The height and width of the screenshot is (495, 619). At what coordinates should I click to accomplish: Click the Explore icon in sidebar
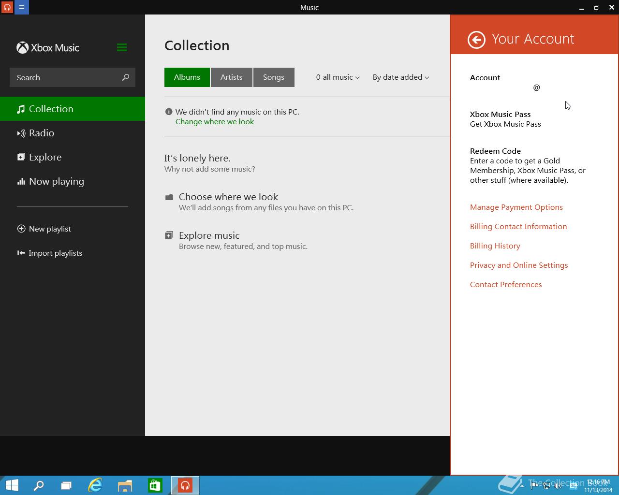pos(21,157)
